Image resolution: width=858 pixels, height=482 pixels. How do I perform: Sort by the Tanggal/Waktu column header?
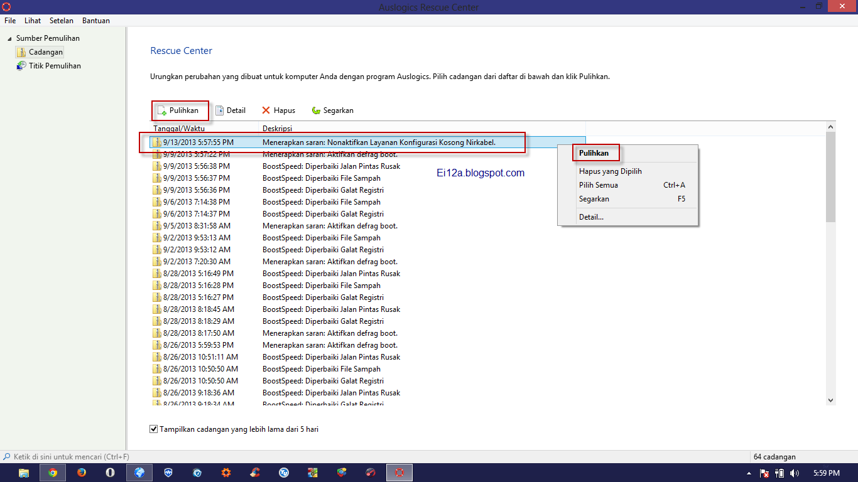[x=205, y=128]
